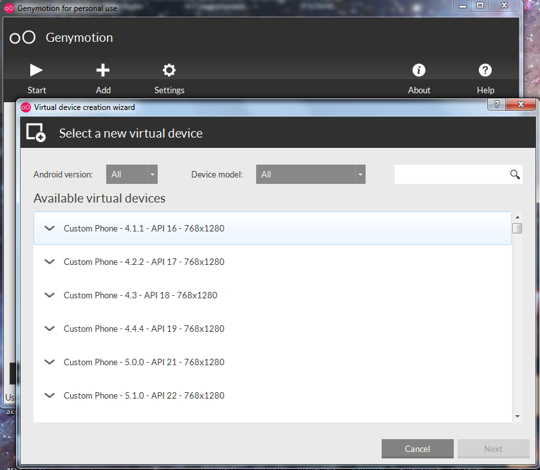Click the wizard title bar help button
This screenshot has width=540, height=470.
(x=497, y=104)
